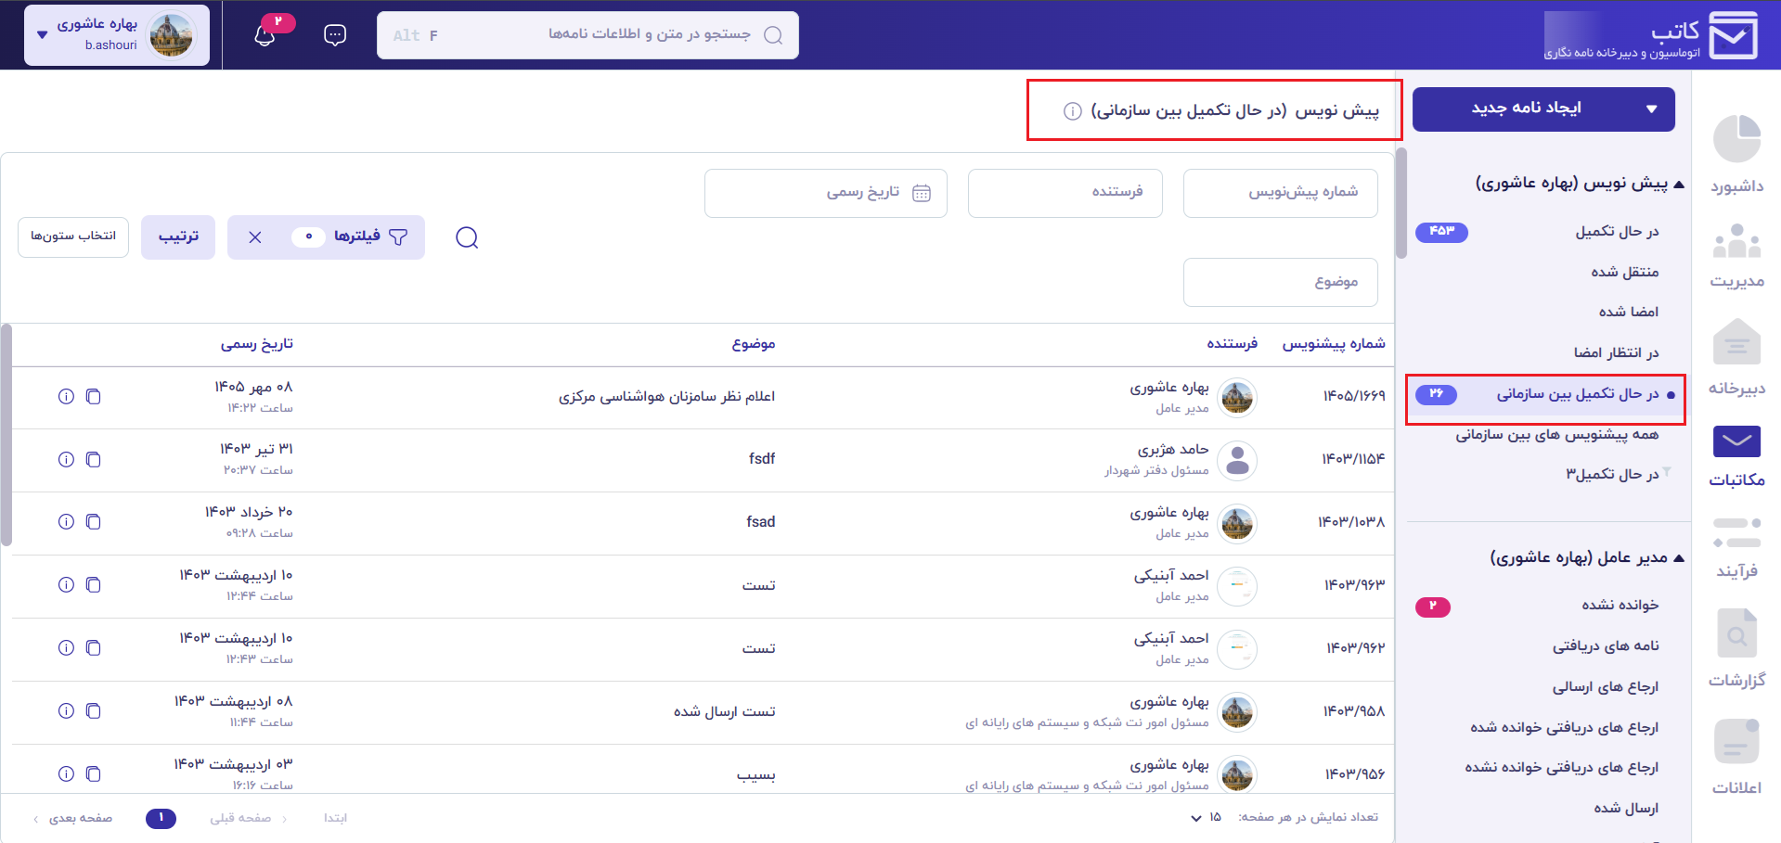Click copy icon in row ۱۴۰۳/۱۱۵۴

pos(93,459)
